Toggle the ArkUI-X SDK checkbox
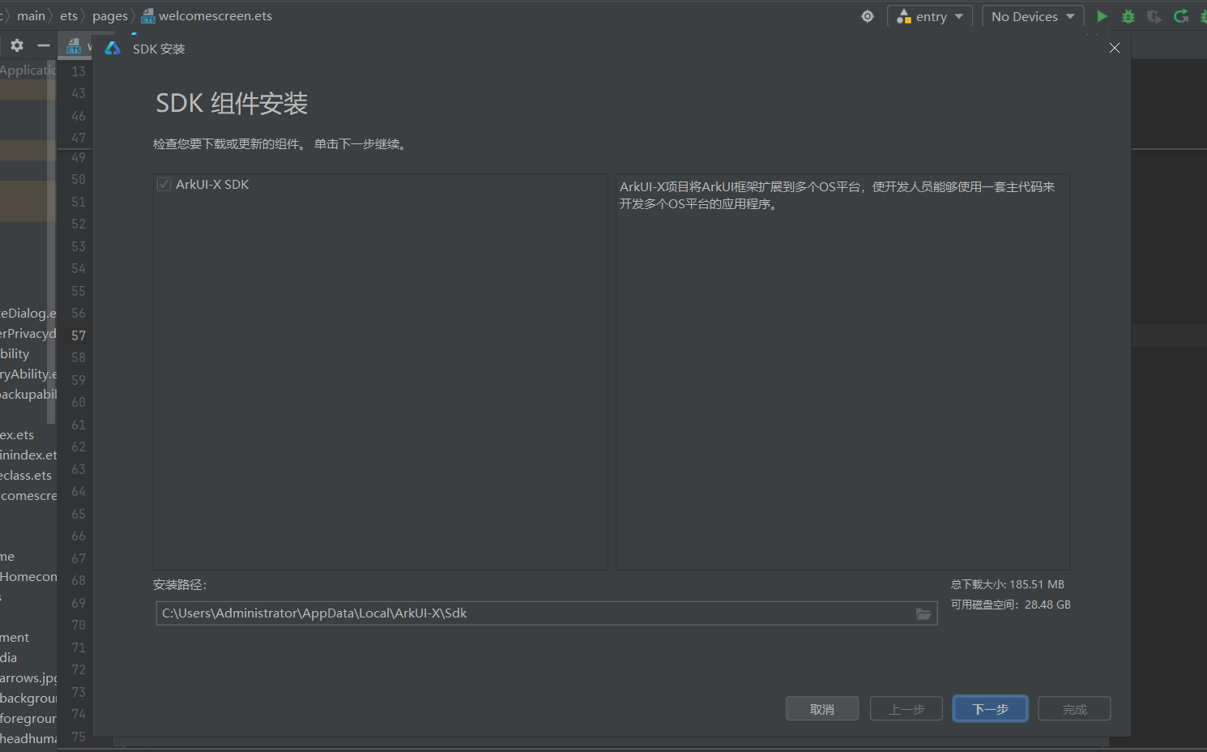 coord(164,184)
